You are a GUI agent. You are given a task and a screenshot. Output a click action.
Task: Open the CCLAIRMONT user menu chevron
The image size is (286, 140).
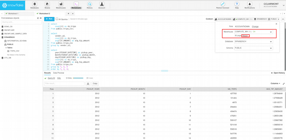click(x=284, y=5)
